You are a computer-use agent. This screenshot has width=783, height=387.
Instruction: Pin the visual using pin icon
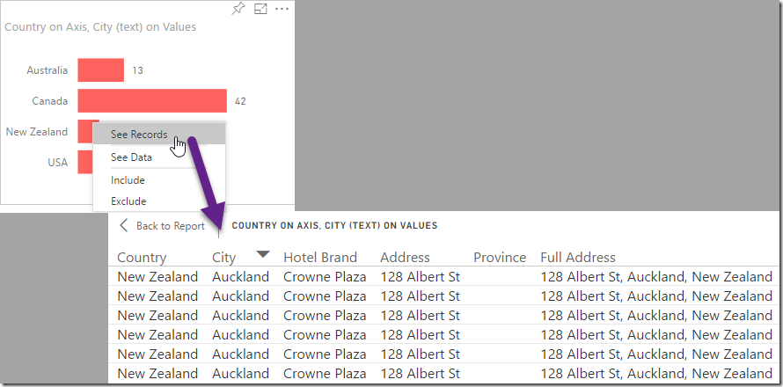coord(238,9)
